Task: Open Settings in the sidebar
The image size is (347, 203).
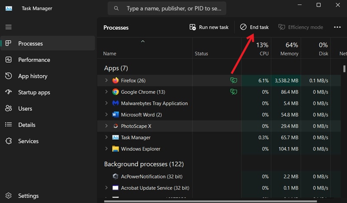Action: pyautogui.click(x=48, y=196)
